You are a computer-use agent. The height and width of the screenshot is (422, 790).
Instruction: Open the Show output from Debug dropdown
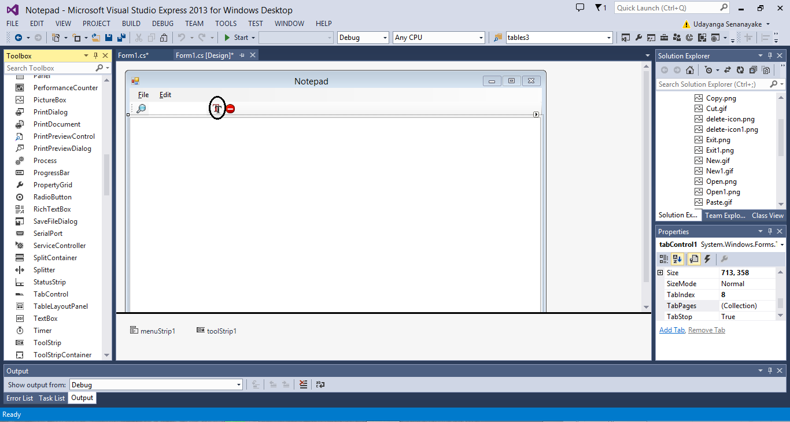(238, 384)
